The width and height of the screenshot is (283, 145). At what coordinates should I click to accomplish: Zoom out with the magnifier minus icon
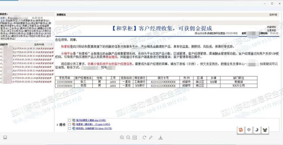tap(128, 138)
